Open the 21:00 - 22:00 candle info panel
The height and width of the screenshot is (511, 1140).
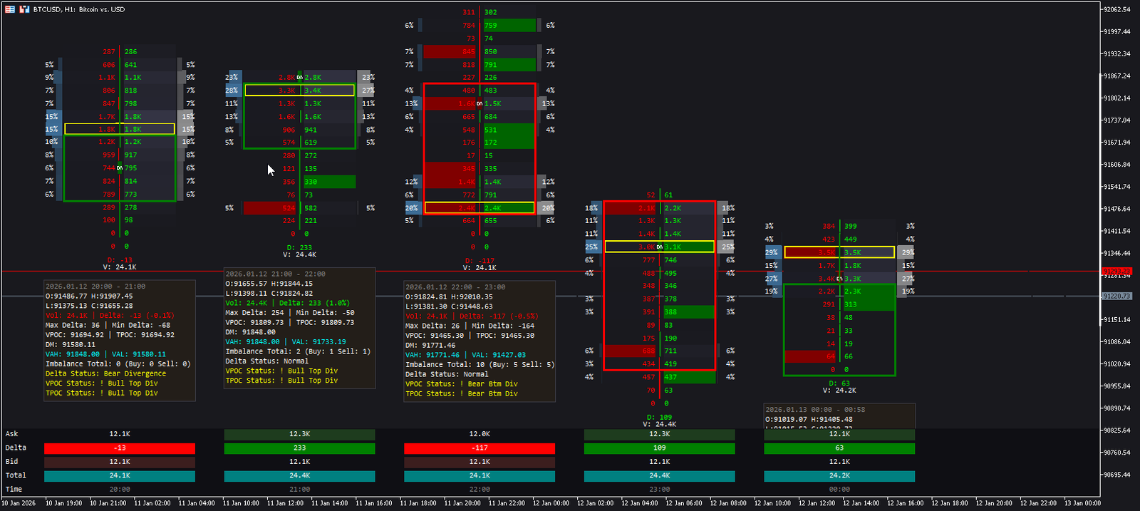[299, 329]
